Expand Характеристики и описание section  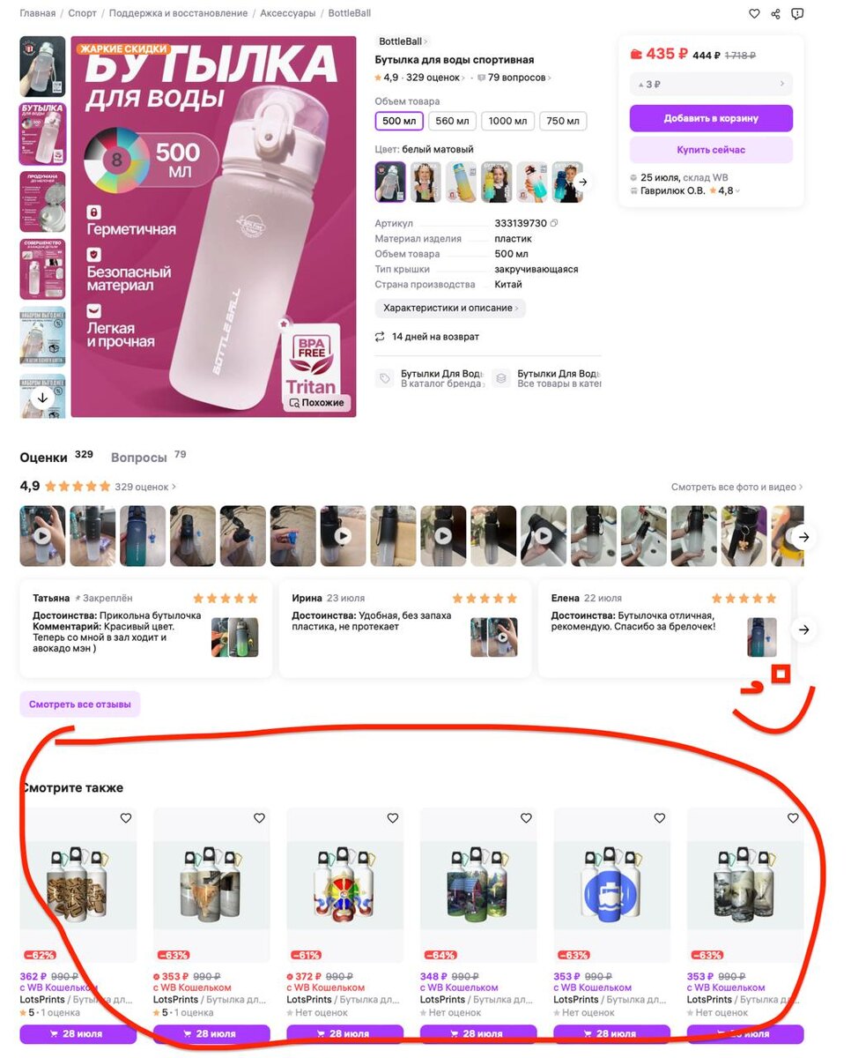point(450,309)
